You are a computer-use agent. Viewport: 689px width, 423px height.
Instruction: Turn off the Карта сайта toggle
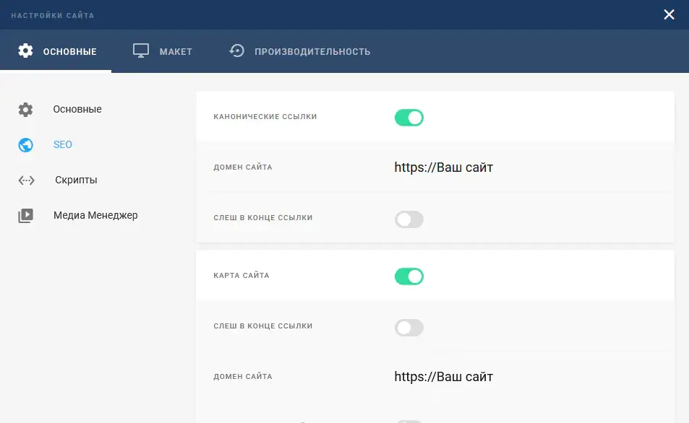408,276
